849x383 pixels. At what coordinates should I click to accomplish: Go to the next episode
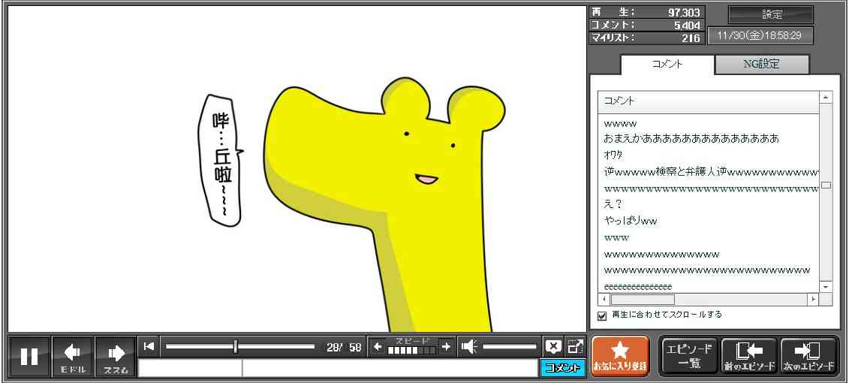point(808,356)
